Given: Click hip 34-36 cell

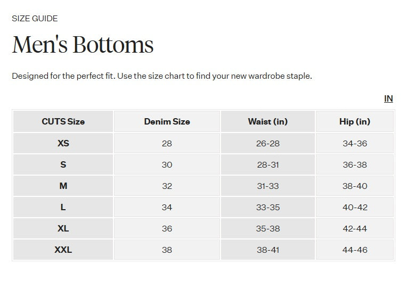Looking at the screenshot, I should pos(354,143).
